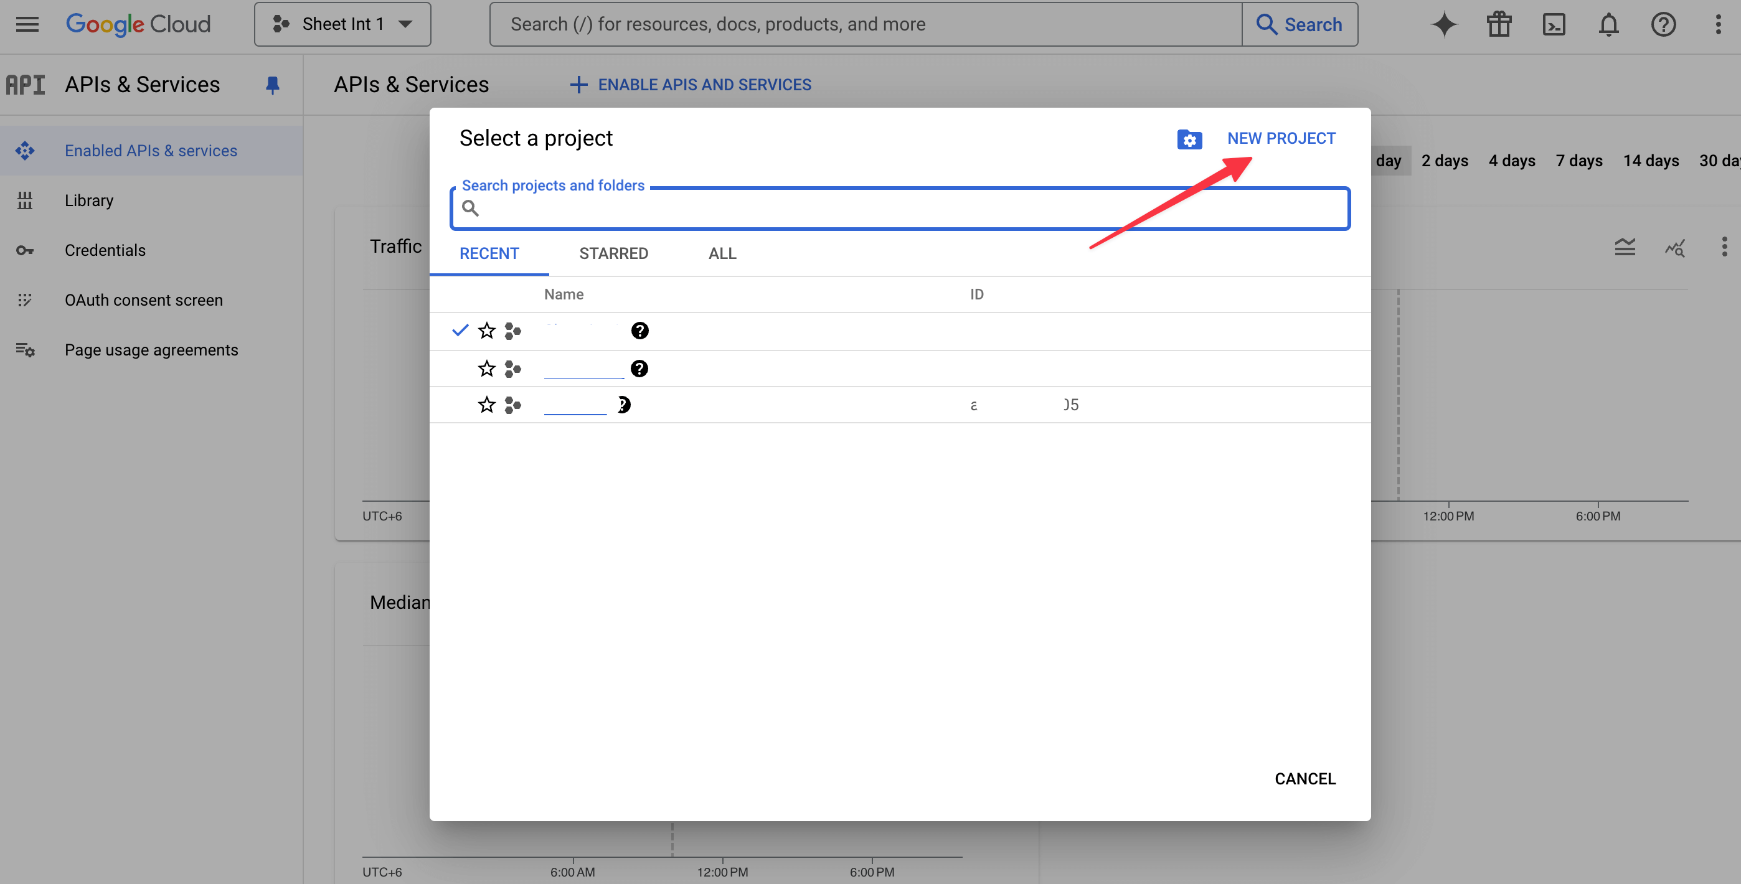Star the middle project in the list

tap(486, 369)
